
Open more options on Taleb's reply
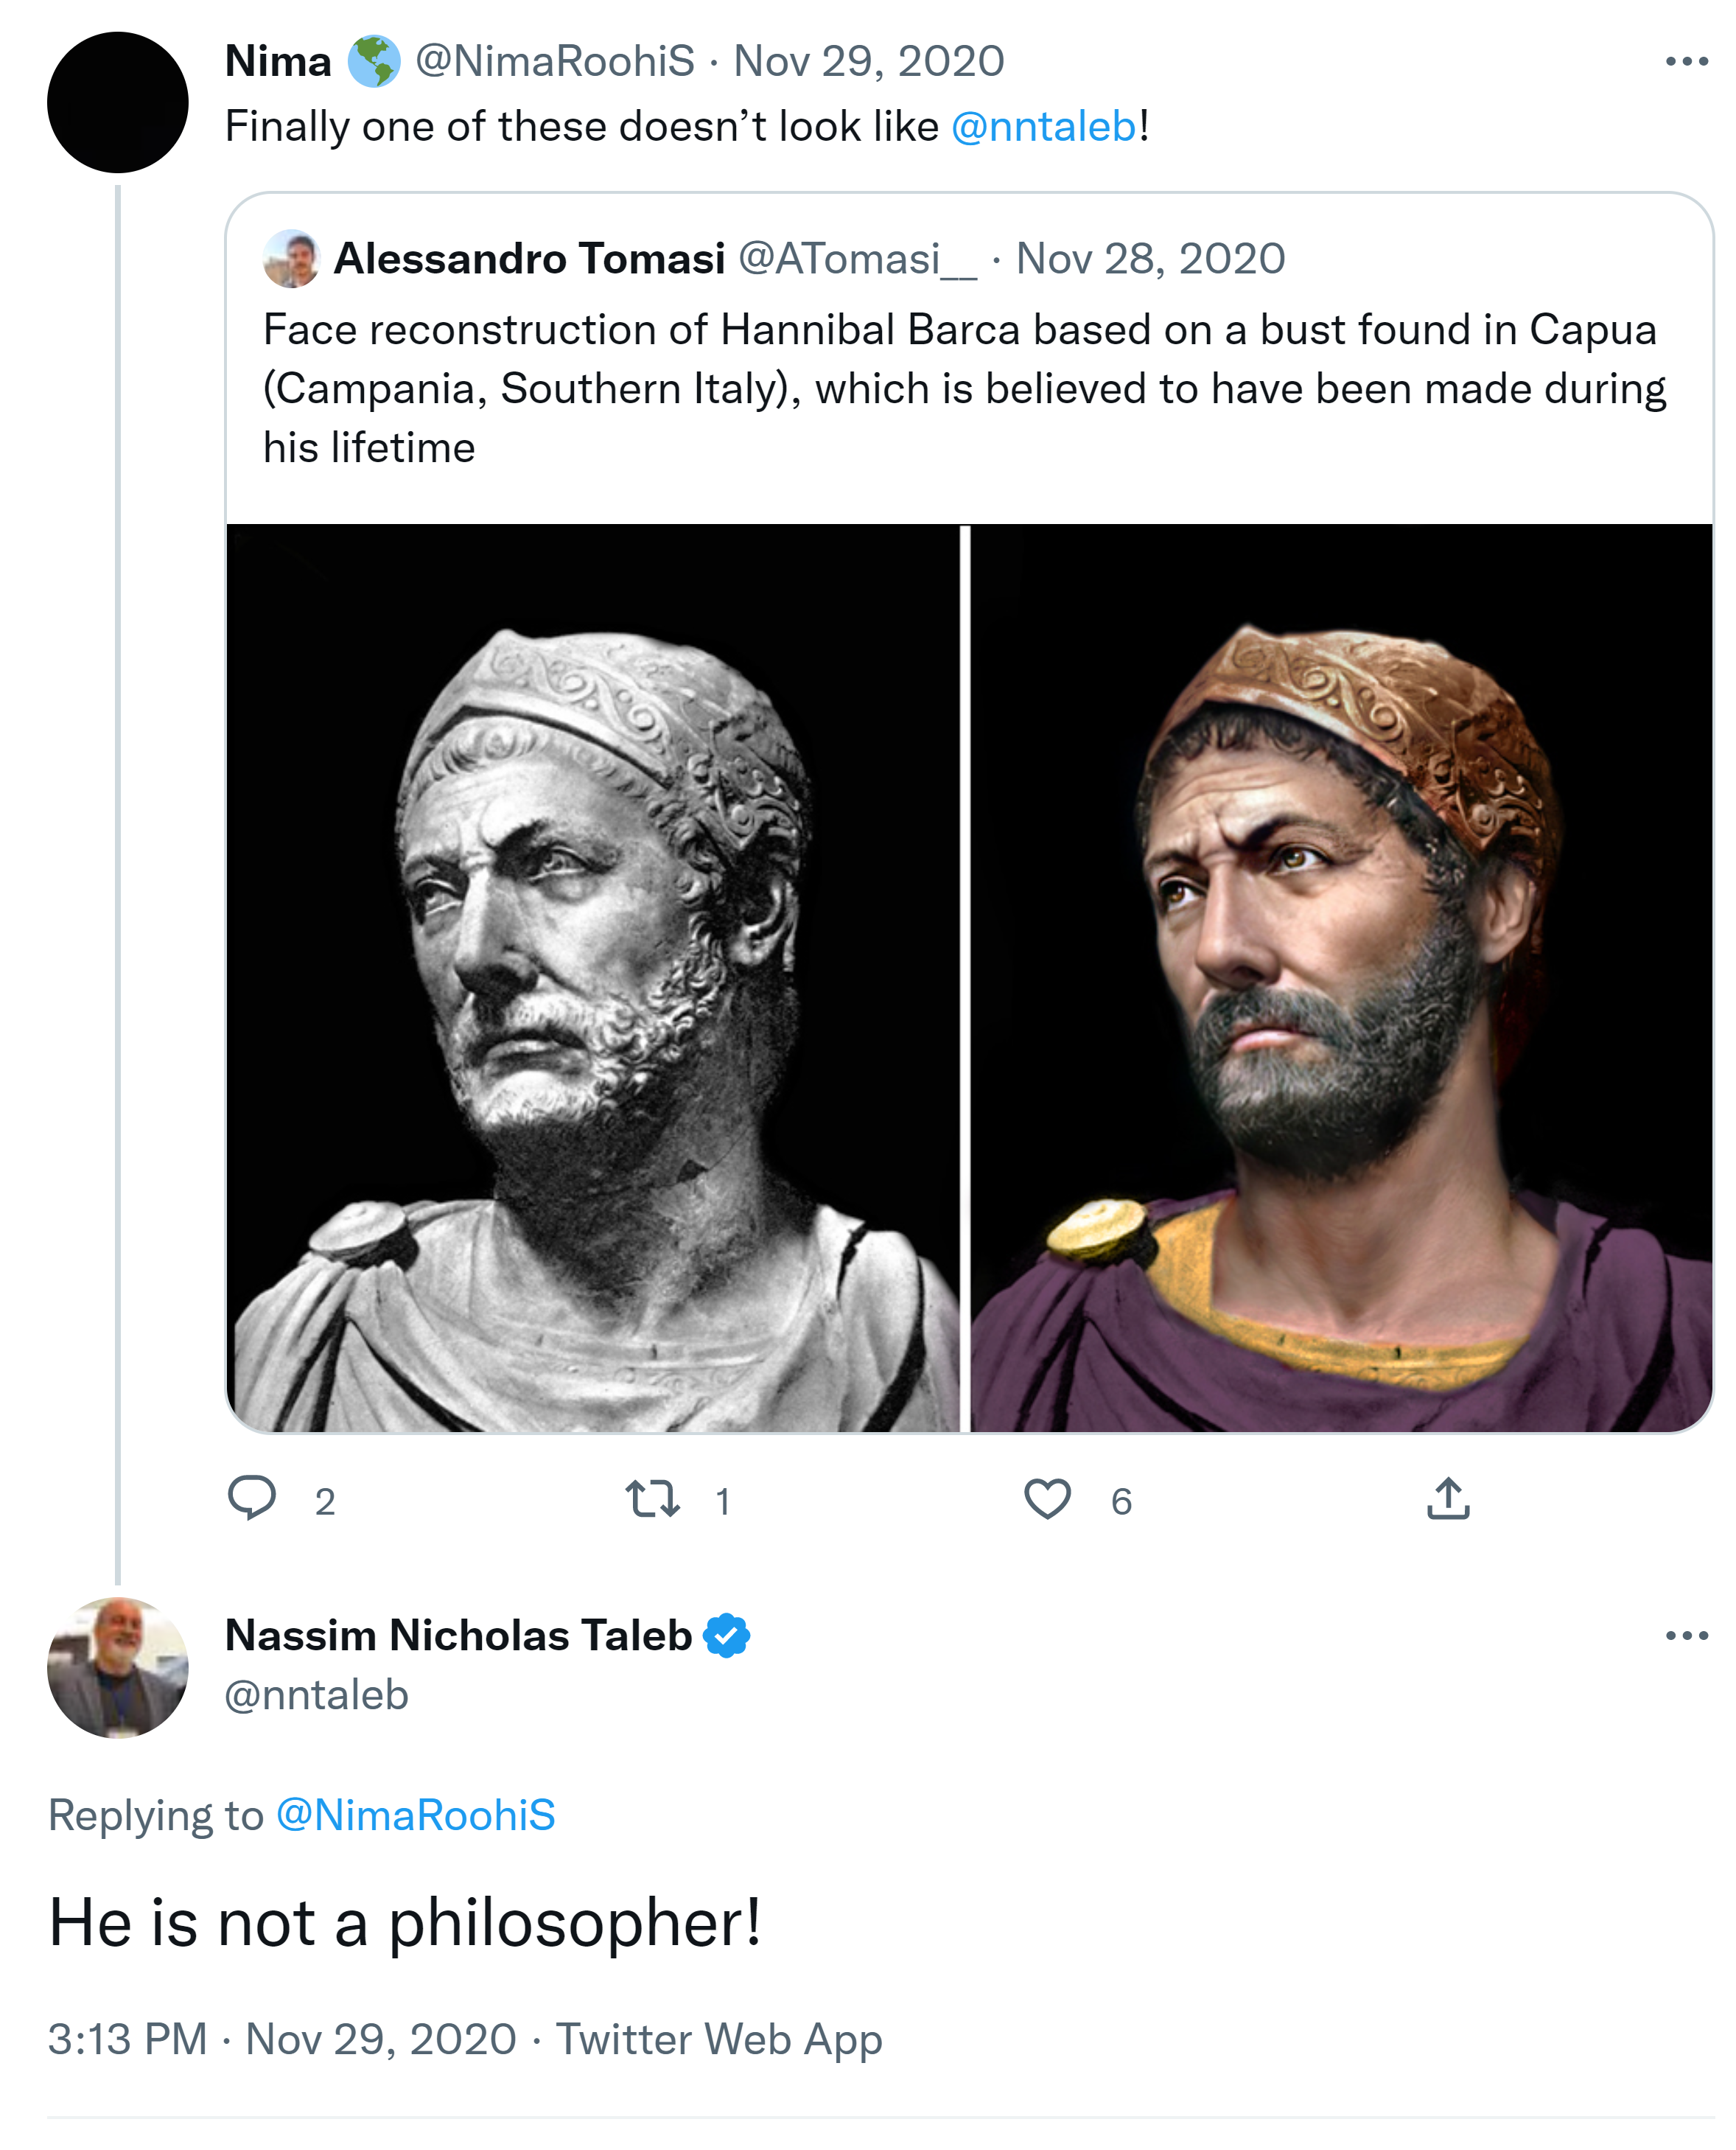(x=1686, y=1636)
